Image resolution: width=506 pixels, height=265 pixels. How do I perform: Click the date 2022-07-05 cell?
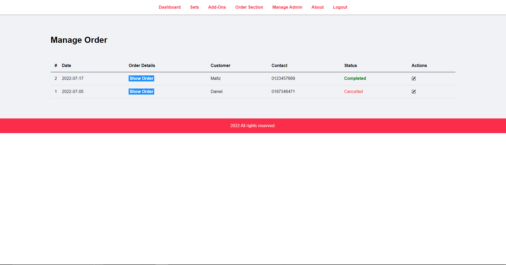click(x=73, y=92)
